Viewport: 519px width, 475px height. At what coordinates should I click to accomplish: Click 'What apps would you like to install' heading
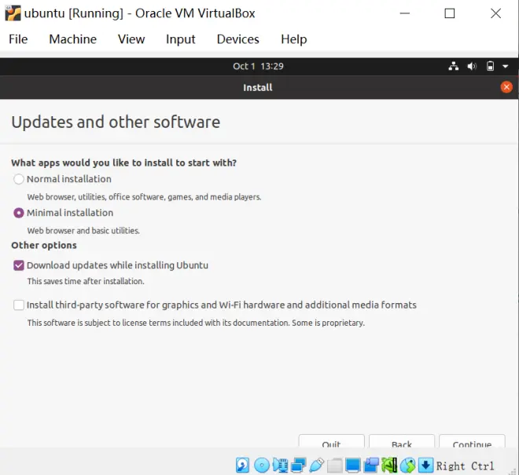click(123, 163)
